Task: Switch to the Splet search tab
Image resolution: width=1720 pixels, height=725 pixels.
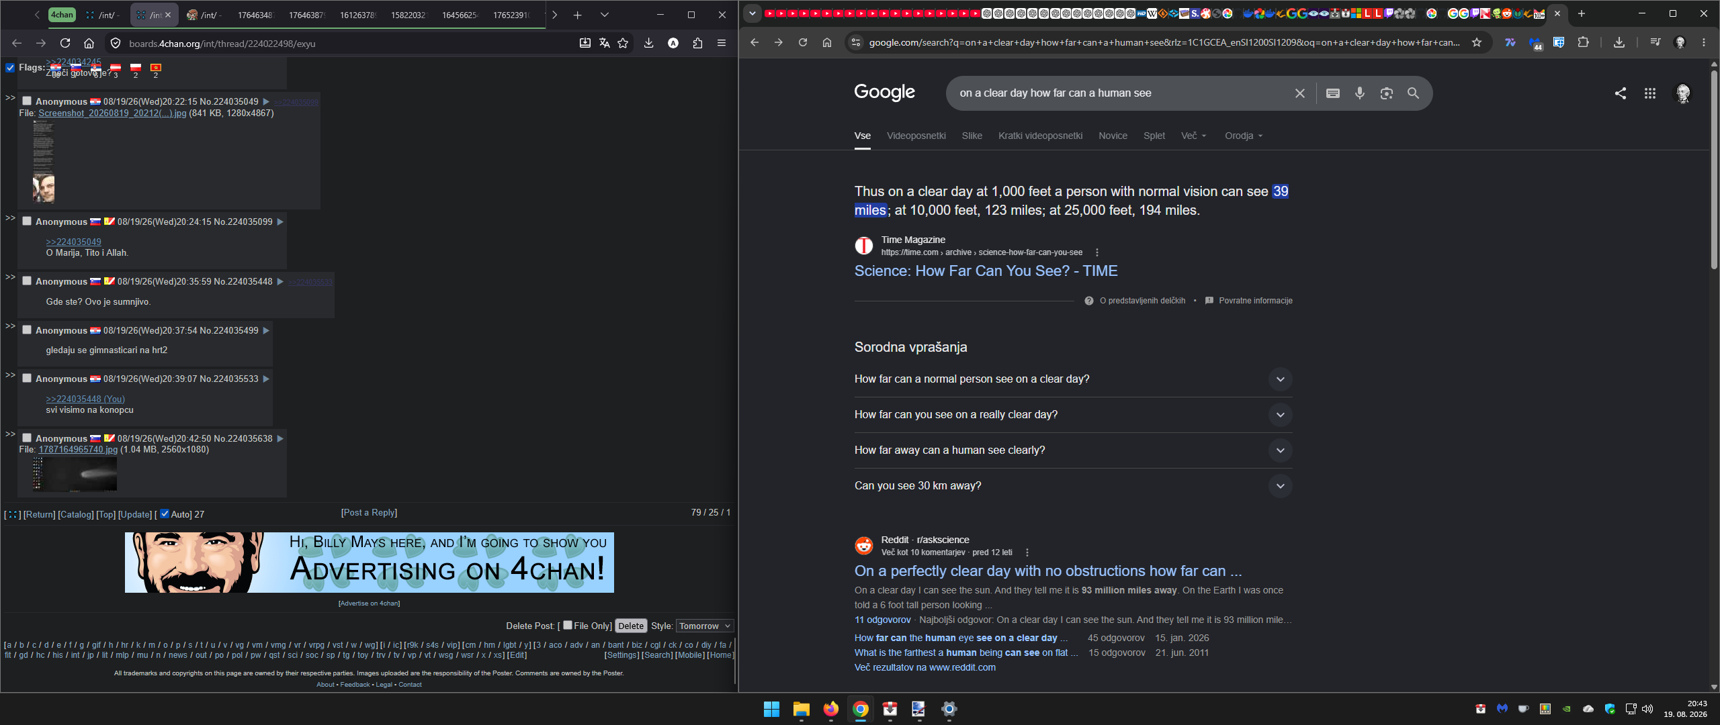Action: click(1154, 136)
